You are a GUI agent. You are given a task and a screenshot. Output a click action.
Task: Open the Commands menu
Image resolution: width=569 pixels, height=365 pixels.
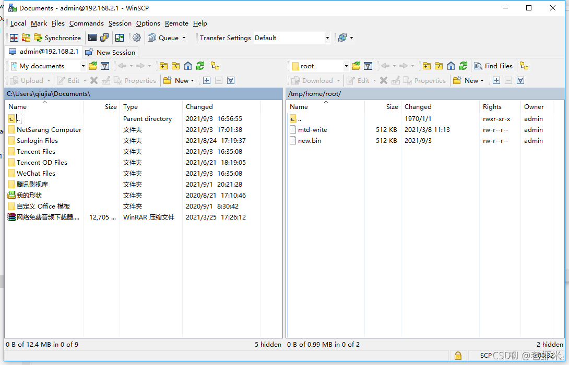pyautogui.click(x=86, y=23)
